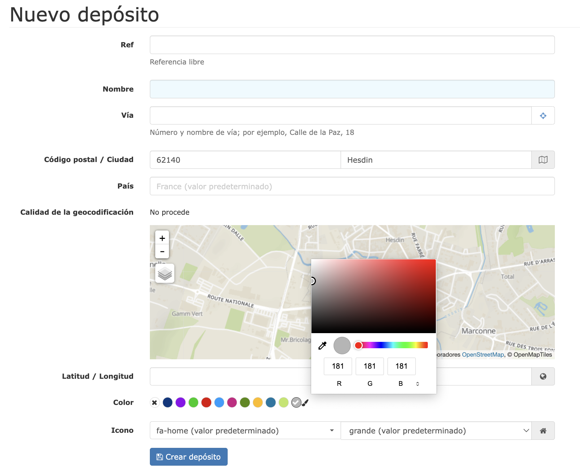Click the Latitud / Longitud input field
The height and width of the screenshot is (469, 580).
(230, 376)
